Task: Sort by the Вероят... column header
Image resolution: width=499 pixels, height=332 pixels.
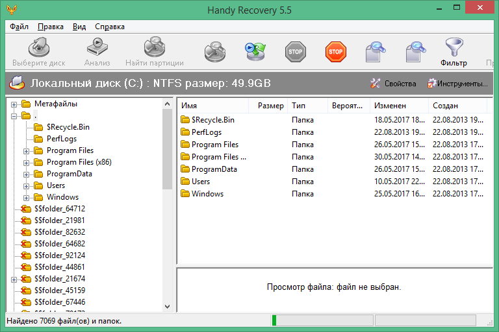Action: (349, 106)
